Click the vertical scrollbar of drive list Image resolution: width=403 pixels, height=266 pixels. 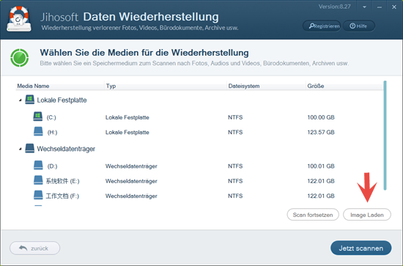click(x=385, y=135)
